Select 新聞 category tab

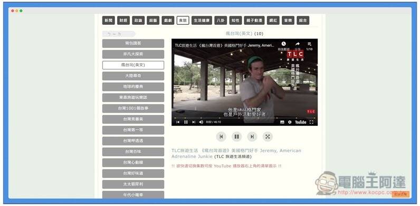(109, 21)
